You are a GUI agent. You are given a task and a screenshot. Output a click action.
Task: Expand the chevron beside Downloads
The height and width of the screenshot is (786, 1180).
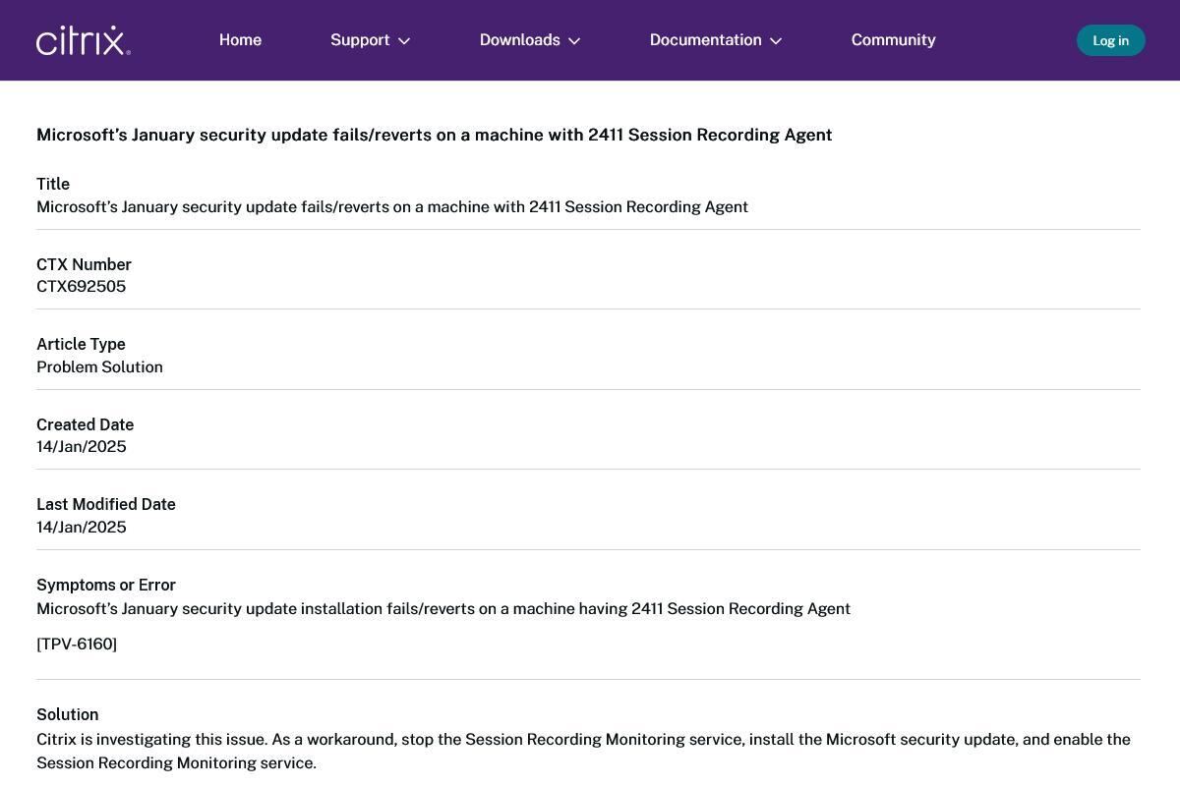[575, 41]
